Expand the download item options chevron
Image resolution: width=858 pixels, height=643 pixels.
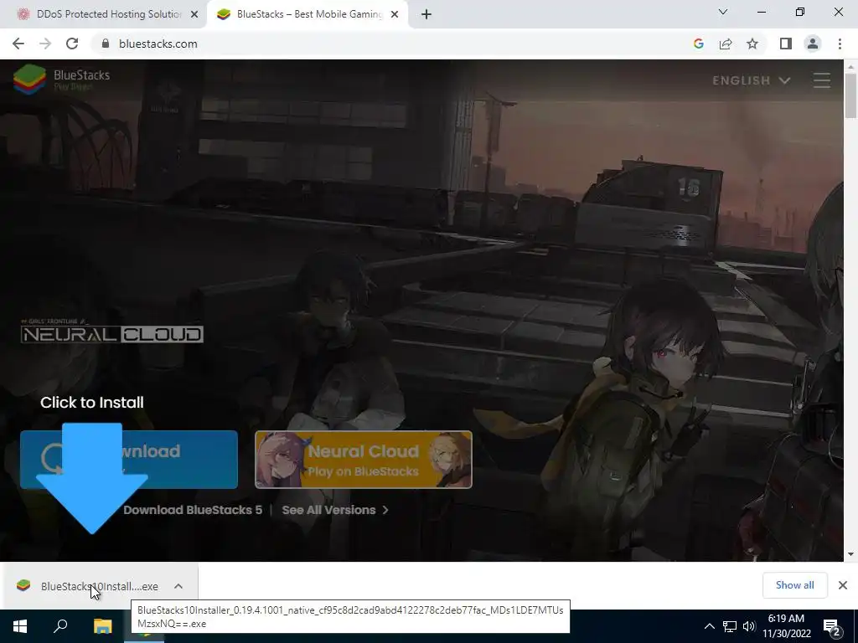tap(178, 586)
